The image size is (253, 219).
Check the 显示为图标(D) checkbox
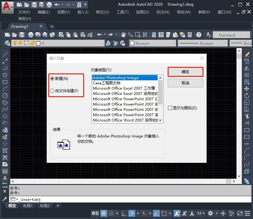tap(182, 108)
